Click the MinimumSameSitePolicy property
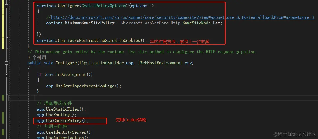This screenshot has width=318, height=139. click(x=90, y=23)
